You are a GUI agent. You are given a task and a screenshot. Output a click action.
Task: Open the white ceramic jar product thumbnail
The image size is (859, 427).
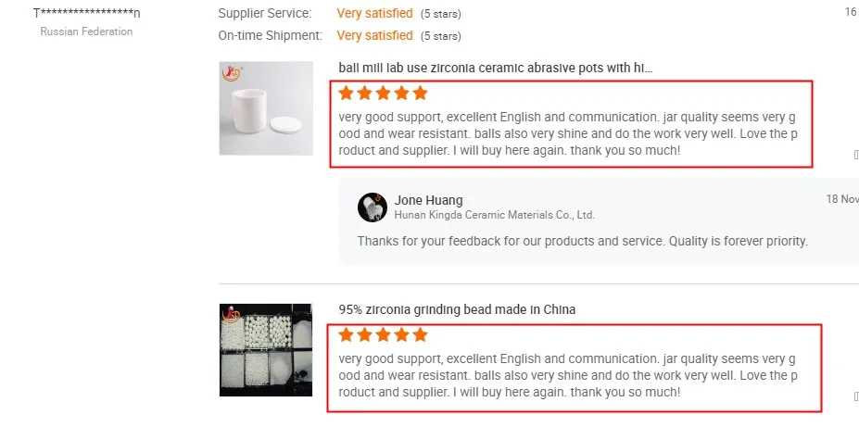point(266,108)
